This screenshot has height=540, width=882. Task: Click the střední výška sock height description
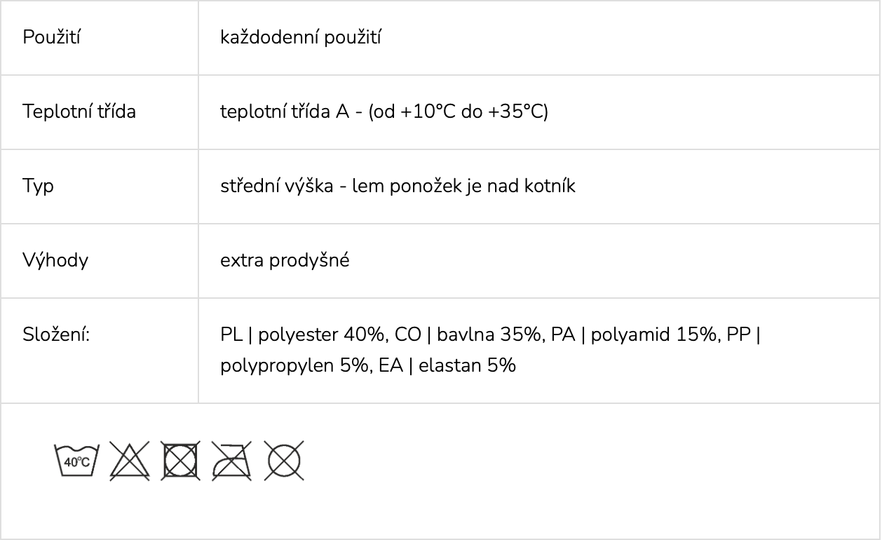pos(398,186)
